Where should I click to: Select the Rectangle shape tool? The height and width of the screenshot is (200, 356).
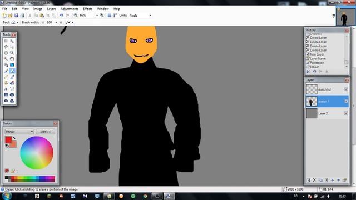click(6, 95)
